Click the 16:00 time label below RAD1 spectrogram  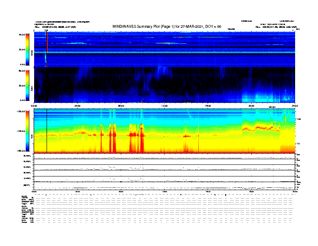208,106
